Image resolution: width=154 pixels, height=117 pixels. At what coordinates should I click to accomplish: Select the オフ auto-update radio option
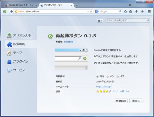(118, 76)
